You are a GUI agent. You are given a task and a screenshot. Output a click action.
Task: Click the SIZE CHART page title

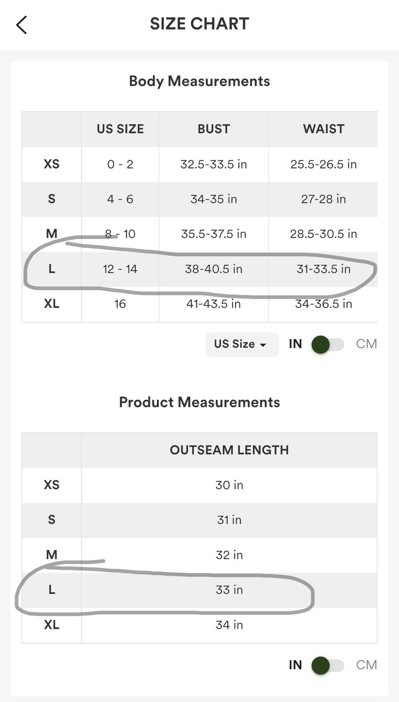pyautogui.click(x=199, y=24)
